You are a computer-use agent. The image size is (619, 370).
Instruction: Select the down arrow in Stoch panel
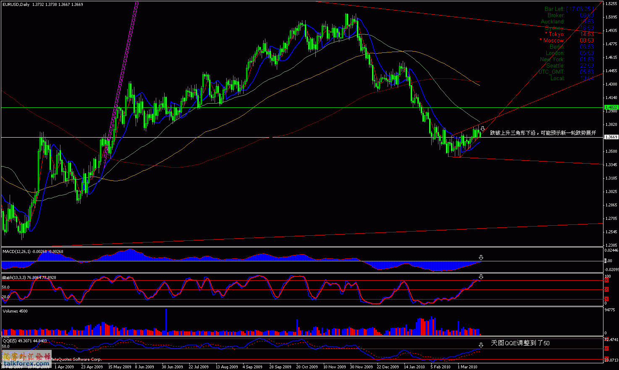click(481, 277)
